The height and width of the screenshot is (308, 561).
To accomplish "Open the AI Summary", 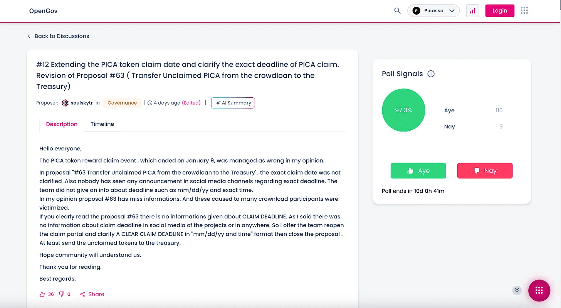I will (233, 103).
